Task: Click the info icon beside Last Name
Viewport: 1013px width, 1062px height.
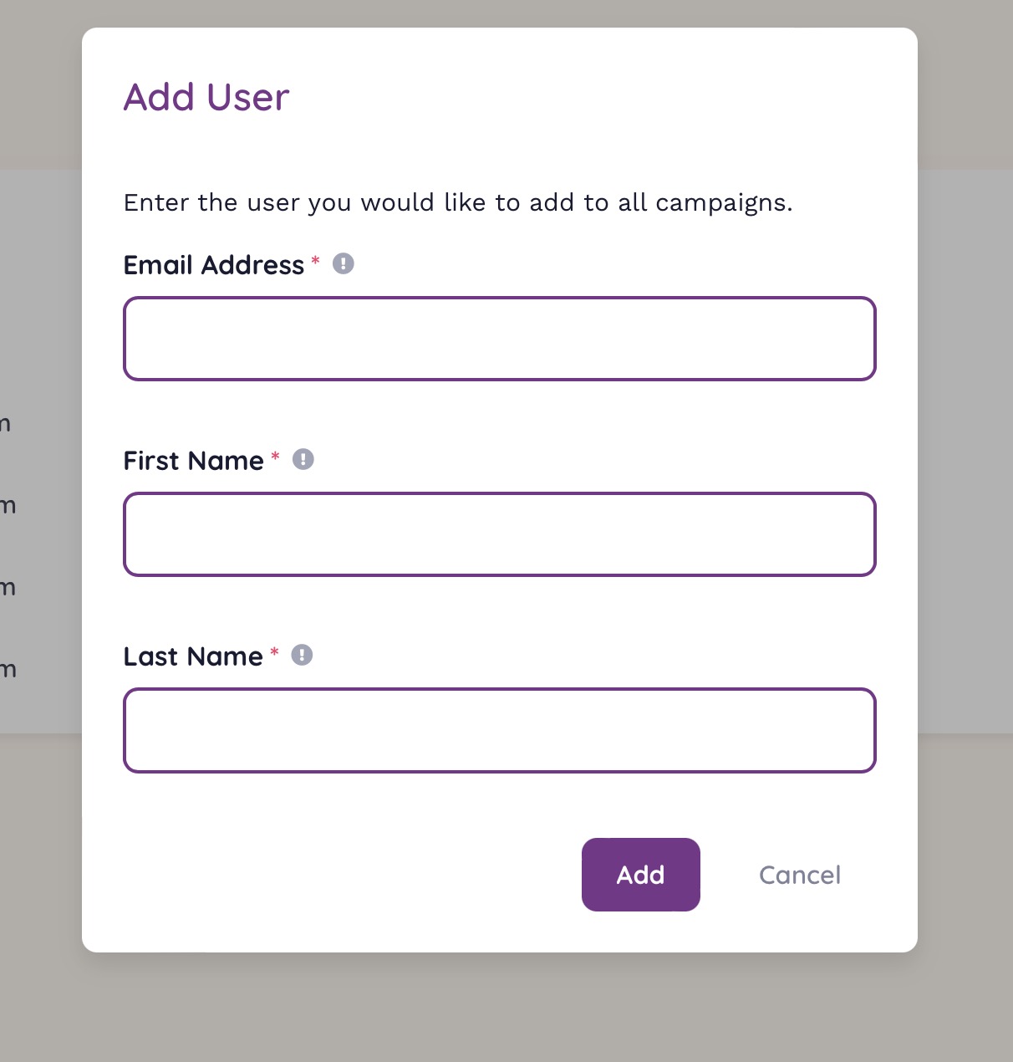Action: 302,655
